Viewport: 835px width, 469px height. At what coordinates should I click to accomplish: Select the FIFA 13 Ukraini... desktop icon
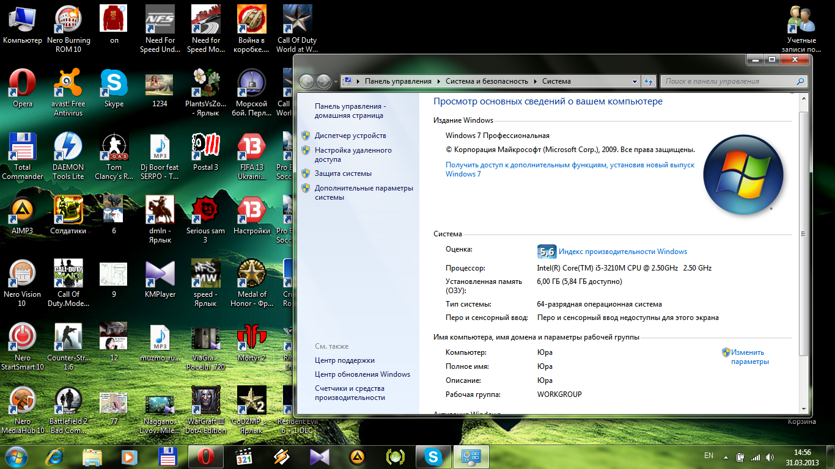point(251,156)
